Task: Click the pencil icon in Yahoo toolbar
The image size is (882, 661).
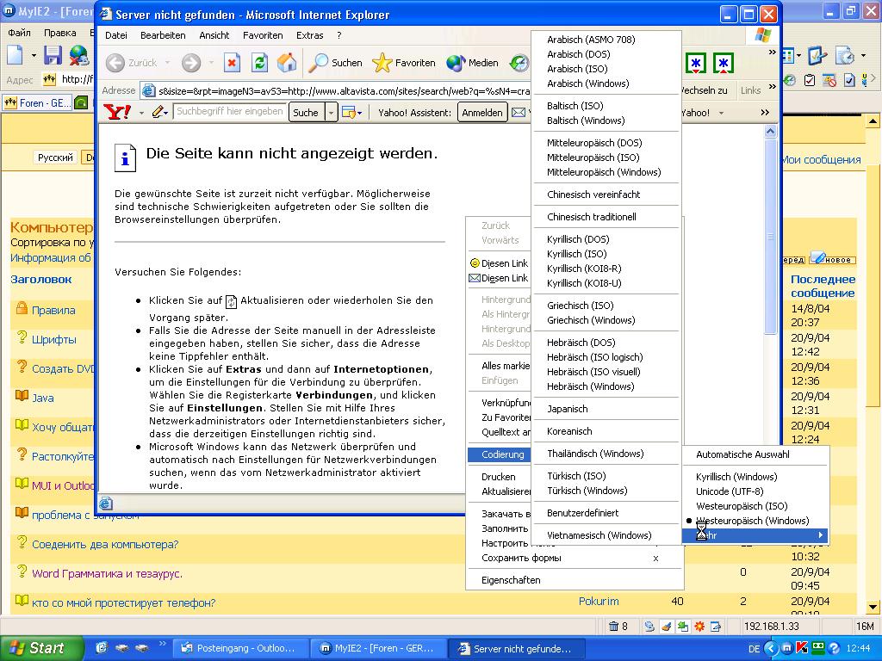Action: [x=158, y=113]
